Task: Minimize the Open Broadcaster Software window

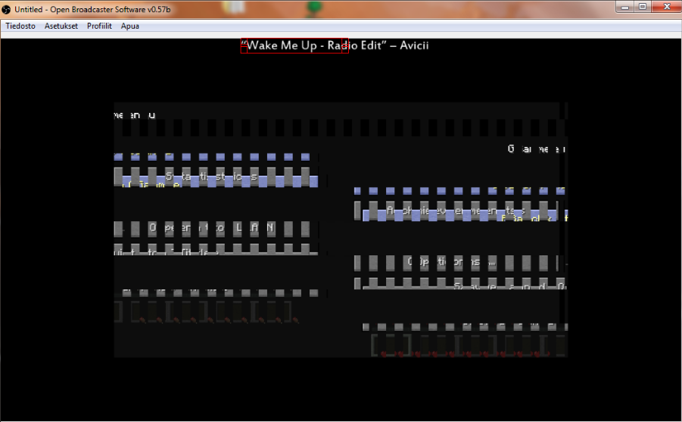Action: tap(625, 7)
